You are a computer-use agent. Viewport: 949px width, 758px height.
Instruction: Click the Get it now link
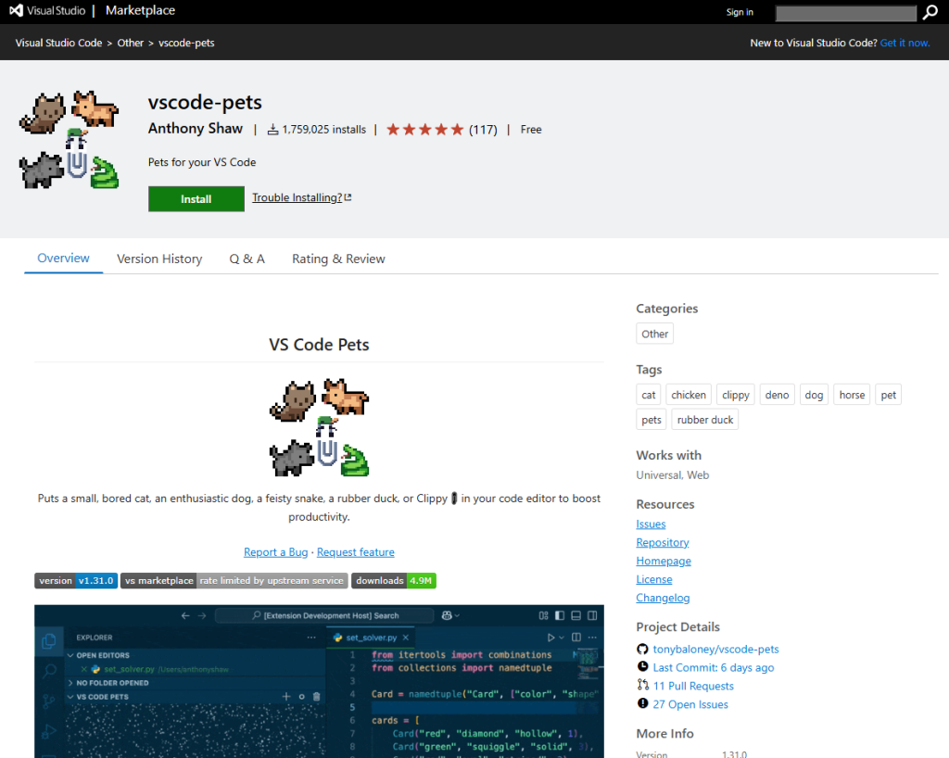tap(905, 43)
